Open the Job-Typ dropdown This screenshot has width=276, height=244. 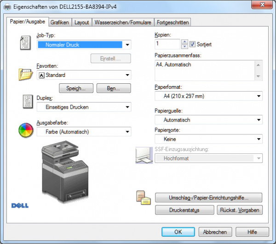[x=127, y=45]
